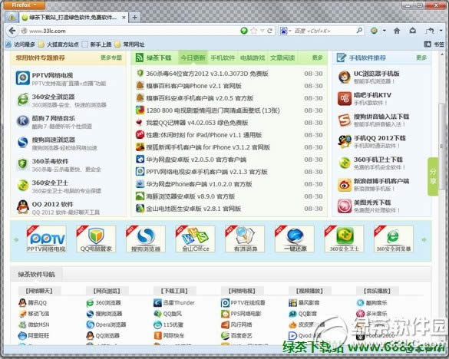Select 一键还原 carousel thumbnail
449x359 pixels.
pos(295,239)
